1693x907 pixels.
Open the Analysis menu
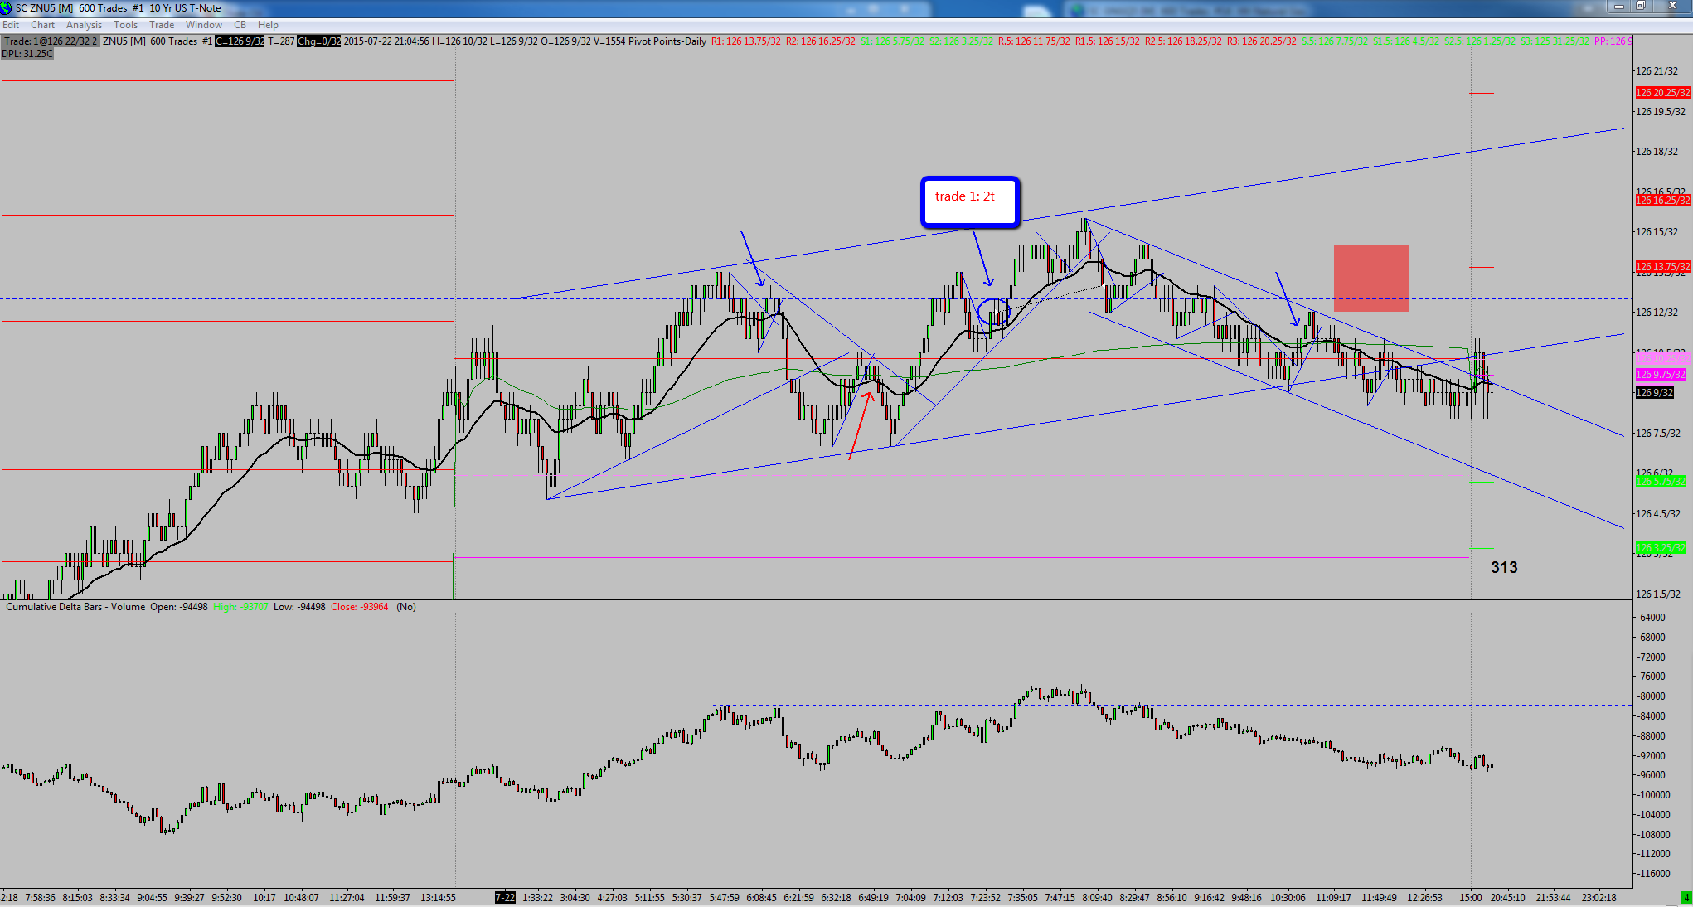(x=85, y=25)
